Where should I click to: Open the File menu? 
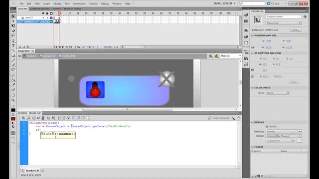click(x=21, y=3)
